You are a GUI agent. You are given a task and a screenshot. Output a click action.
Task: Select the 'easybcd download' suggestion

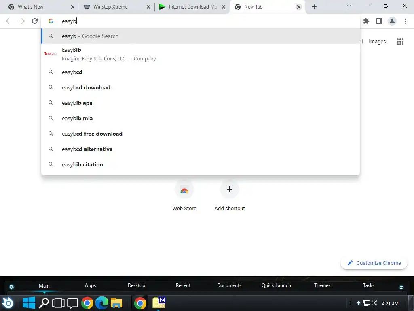point(201,87)
